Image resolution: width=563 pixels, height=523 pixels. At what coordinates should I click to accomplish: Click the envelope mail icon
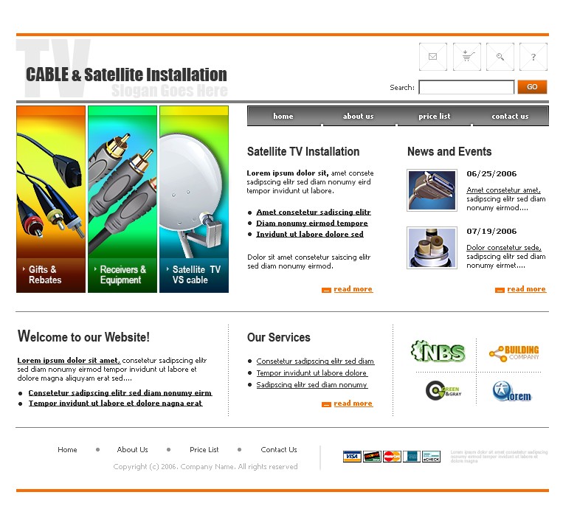coord(432,57)
